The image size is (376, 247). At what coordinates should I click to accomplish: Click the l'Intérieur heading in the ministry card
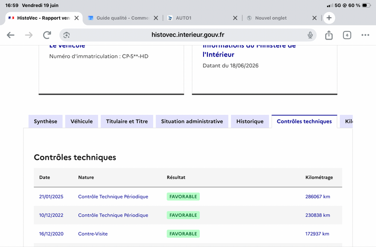[x=219, y=55]
